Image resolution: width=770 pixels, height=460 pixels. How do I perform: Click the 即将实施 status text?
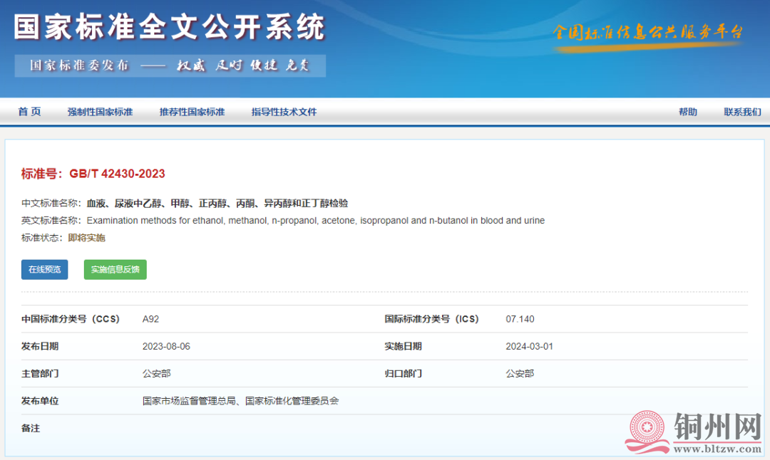tap(86, 238)
